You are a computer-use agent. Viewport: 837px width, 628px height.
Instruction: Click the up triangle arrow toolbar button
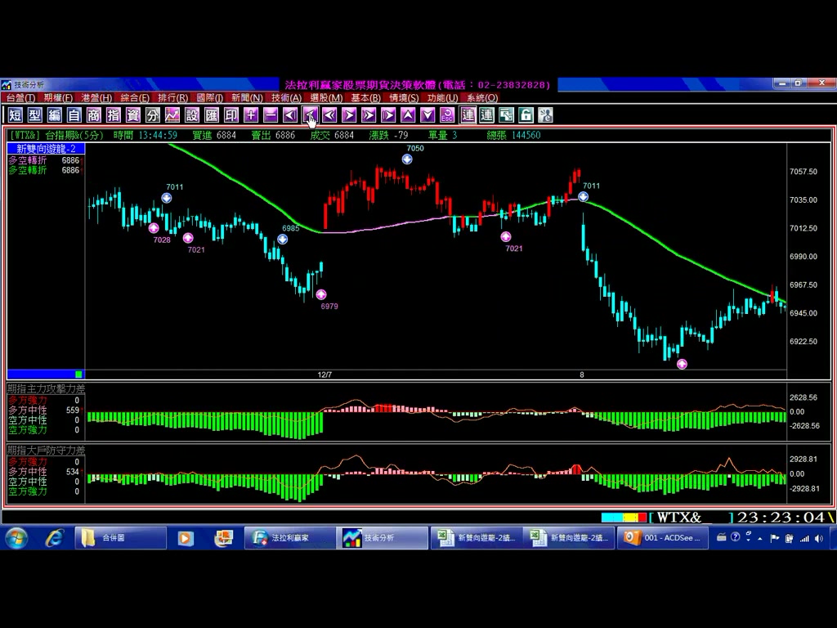pos(408,115)
